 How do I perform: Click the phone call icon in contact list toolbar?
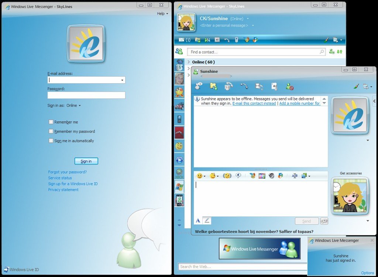[x=227, y=40]
